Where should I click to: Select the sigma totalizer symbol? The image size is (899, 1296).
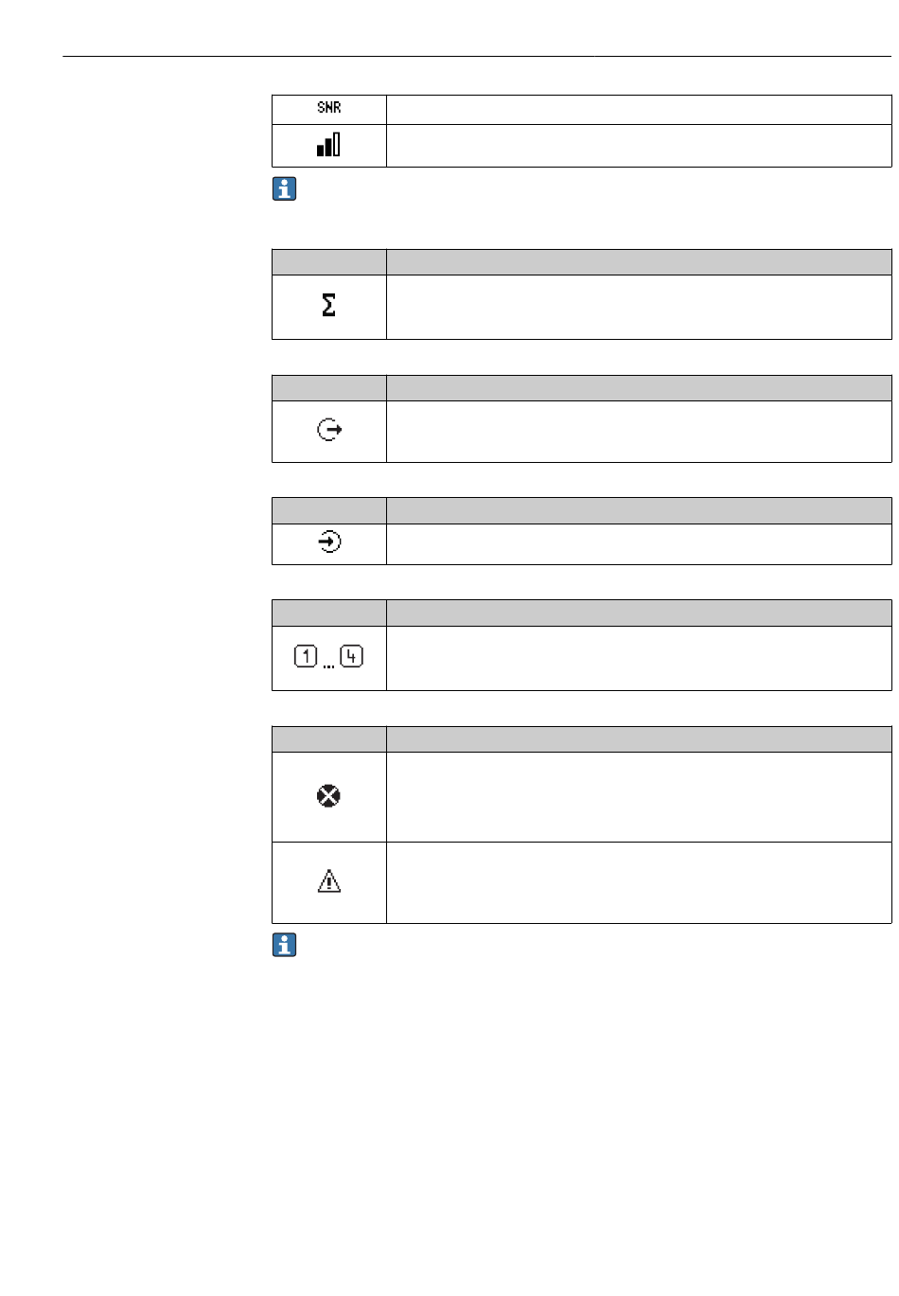(328, 306)
